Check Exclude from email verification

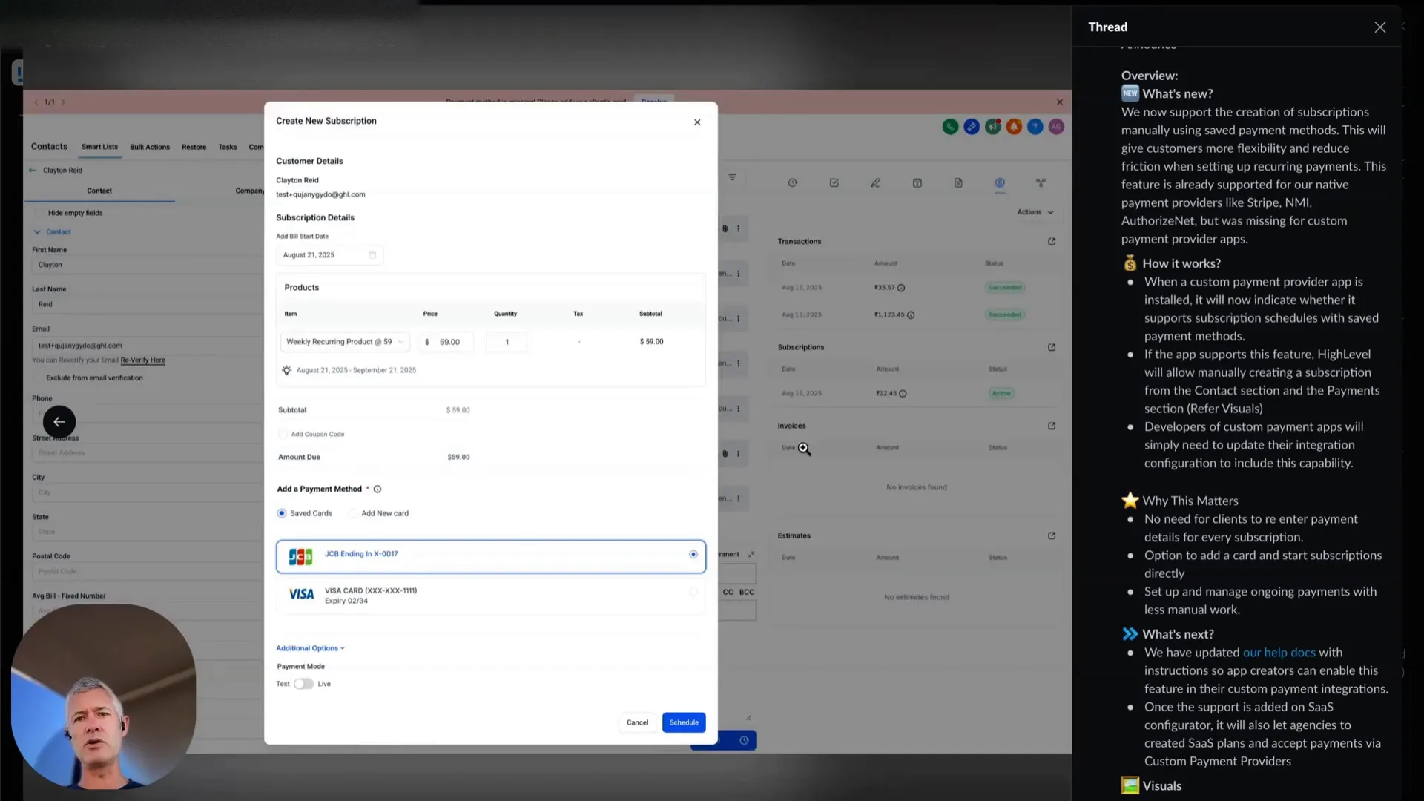tap(37, 378)
